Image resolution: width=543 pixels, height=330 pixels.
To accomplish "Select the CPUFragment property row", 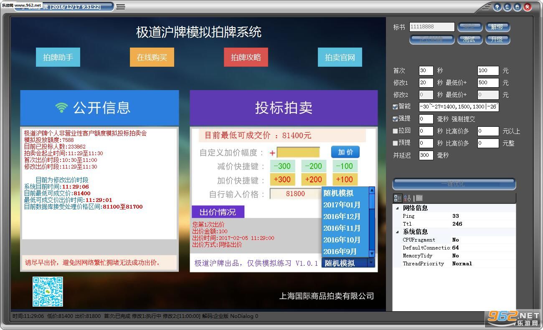I will pyautogui.click(x=454, y=240).
